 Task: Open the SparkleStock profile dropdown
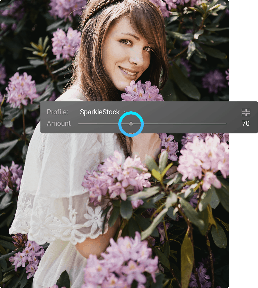(x=103, y=112)
